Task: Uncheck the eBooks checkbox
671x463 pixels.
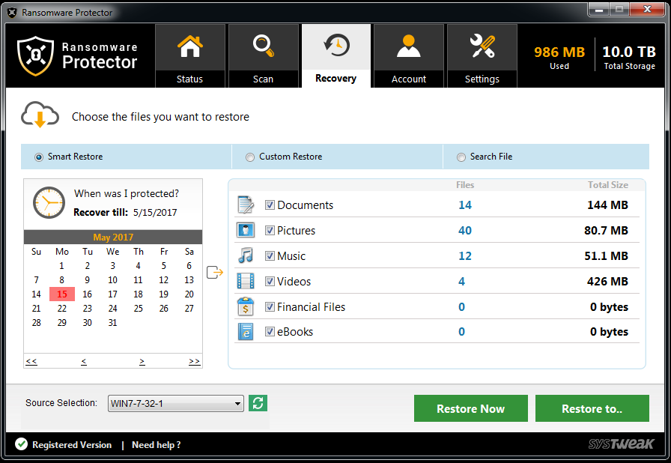Action: [270, 332]
